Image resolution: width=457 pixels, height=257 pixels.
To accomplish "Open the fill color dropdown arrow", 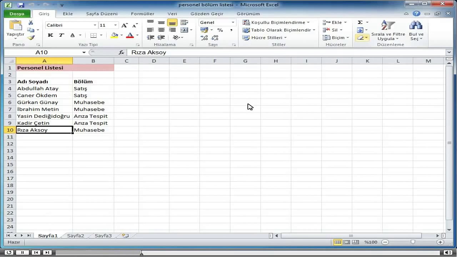I will click(121, 35).
